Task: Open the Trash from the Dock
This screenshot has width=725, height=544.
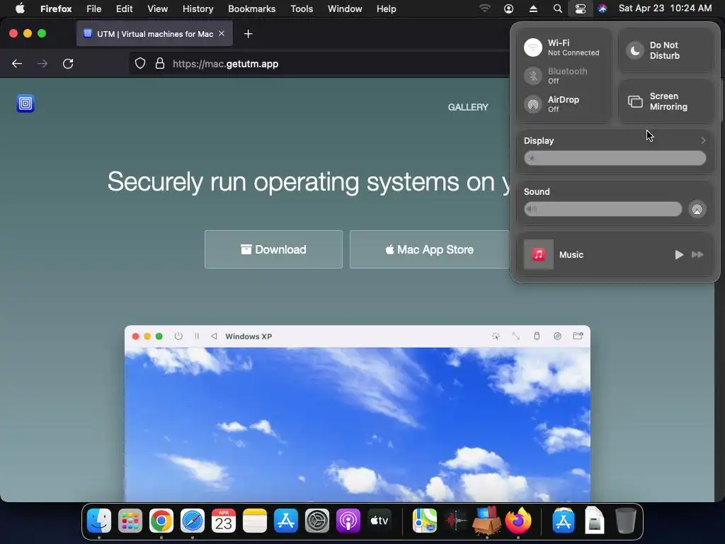Action: coord(626,521)
